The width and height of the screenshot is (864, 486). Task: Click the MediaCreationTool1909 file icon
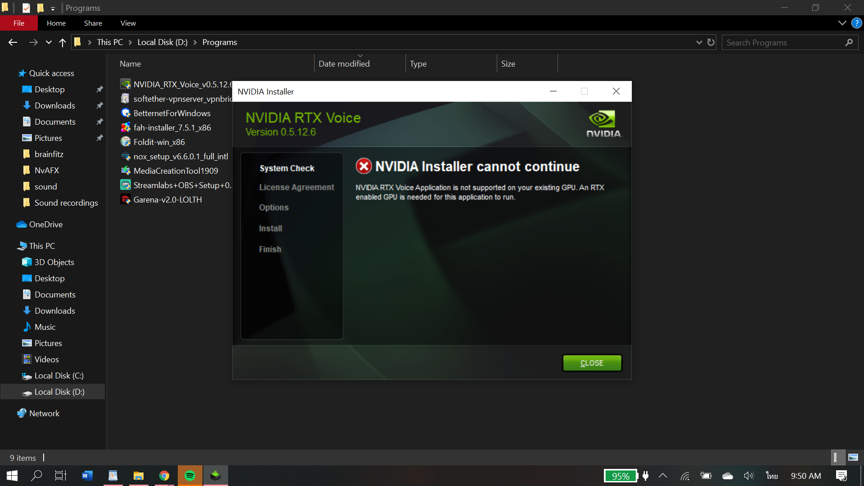pos(126,171)
